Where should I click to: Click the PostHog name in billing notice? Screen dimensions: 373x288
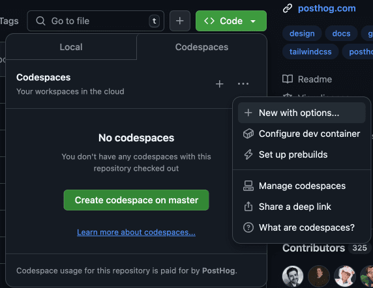coord(218,270)
